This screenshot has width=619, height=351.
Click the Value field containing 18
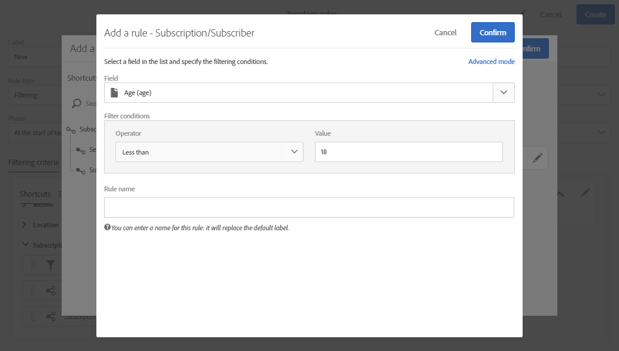(408, 152)
